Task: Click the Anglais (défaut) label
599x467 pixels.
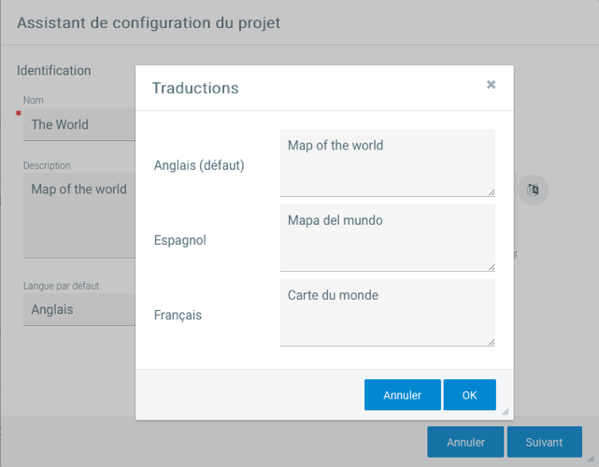Action: pos(199,165)
